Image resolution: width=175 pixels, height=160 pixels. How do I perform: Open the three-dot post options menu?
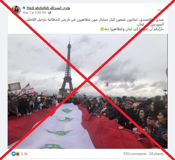(159, 10)
